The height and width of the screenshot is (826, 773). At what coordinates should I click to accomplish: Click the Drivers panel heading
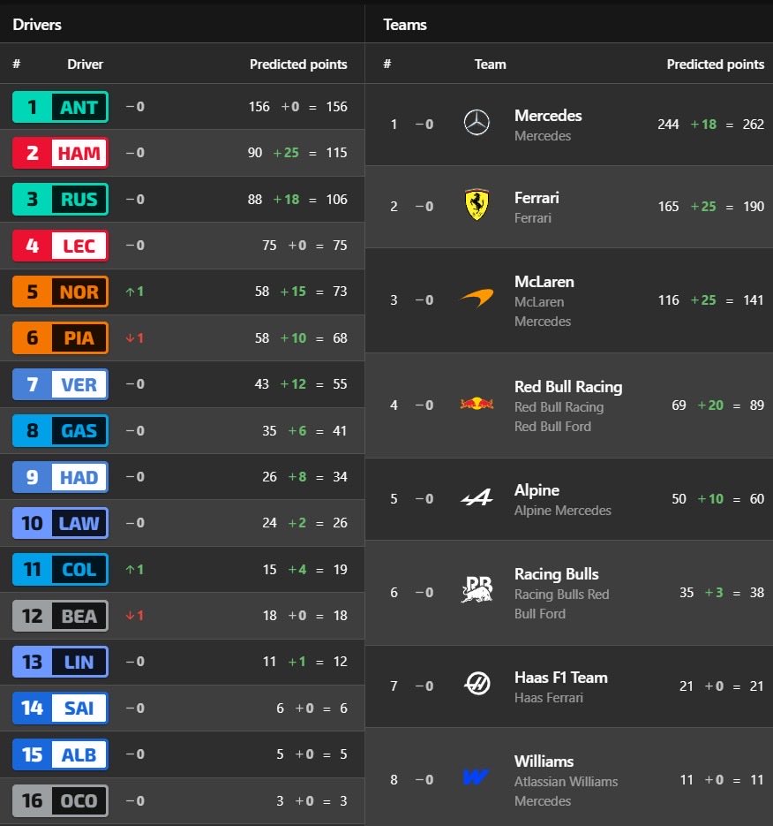[37, 24]
